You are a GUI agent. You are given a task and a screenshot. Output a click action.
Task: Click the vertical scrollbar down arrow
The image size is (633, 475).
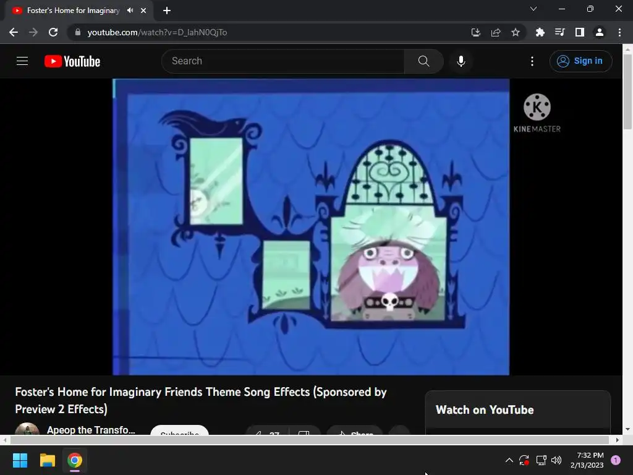point(627,429)
